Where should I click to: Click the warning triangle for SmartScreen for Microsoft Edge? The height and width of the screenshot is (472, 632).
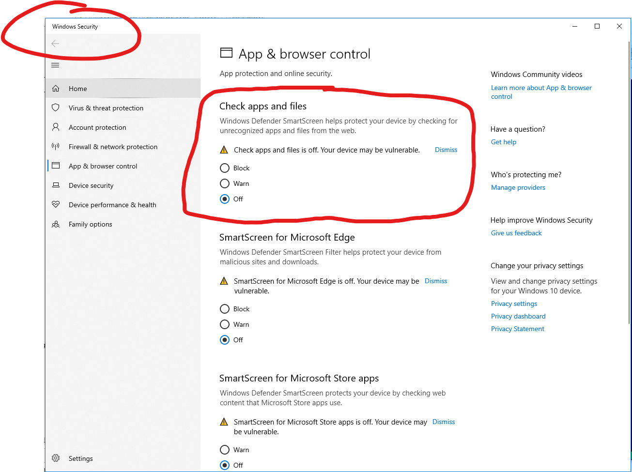[224, 281]
